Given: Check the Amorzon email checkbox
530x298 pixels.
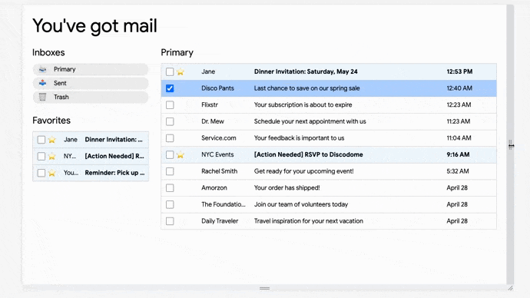Looking at the screenshot, I should pos(170,188).
